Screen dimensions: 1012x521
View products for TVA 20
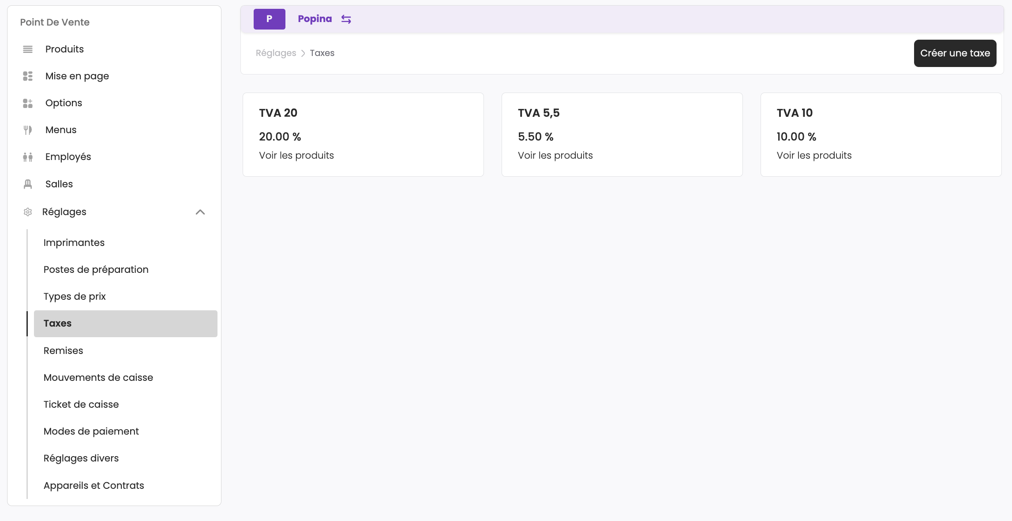(296, 156)
